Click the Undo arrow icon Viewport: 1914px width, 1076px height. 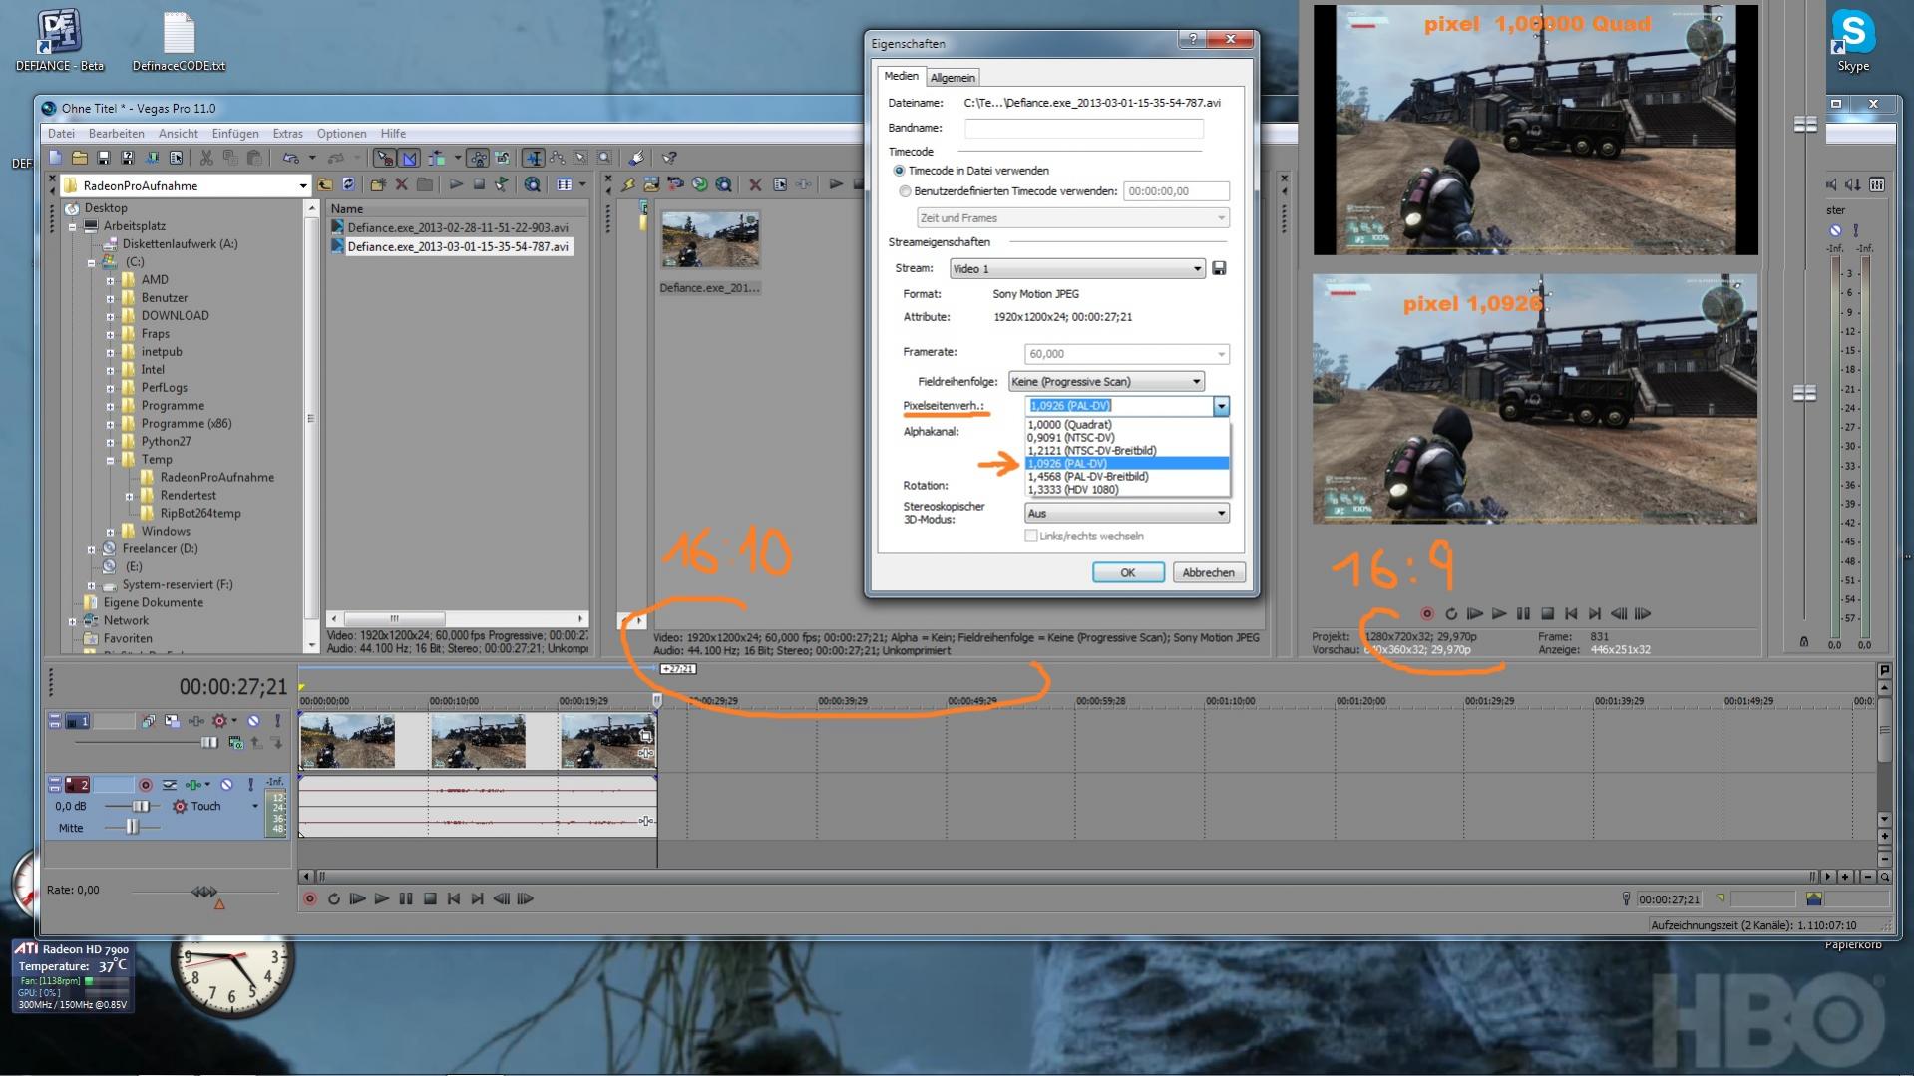290,158
